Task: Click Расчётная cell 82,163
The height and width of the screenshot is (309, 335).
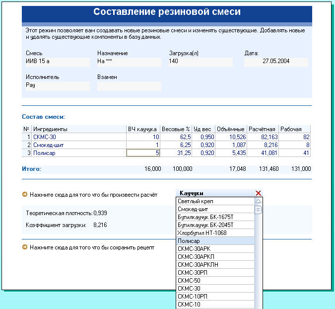Action: click(x=263, y=137)
